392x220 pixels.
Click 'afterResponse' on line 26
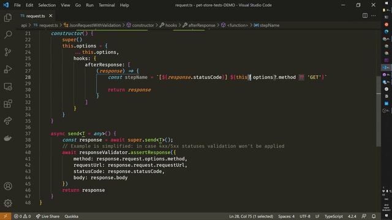[x=103, y=65]
